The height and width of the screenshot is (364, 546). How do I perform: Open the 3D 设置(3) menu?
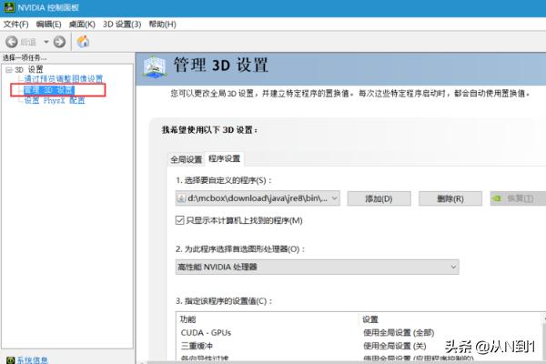point(122,24)
